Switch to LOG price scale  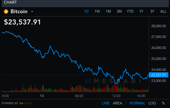click(x=152, y=103)
